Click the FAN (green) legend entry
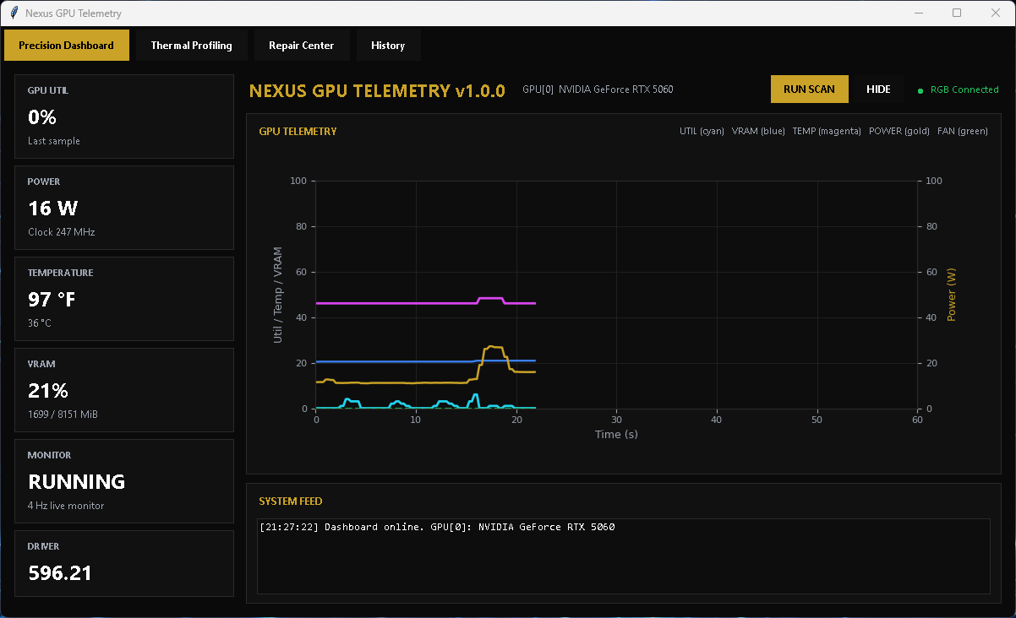This screenshot has height=618, width=1016. point(963,131)
